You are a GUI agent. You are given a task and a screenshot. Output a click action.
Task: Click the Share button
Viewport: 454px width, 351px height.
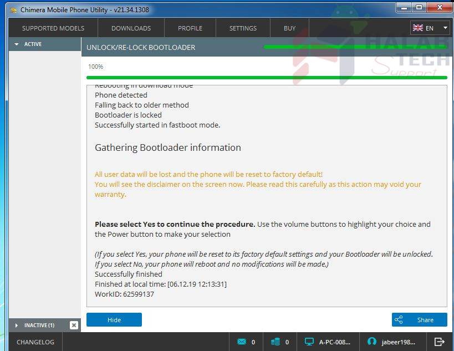click(419, 320)
